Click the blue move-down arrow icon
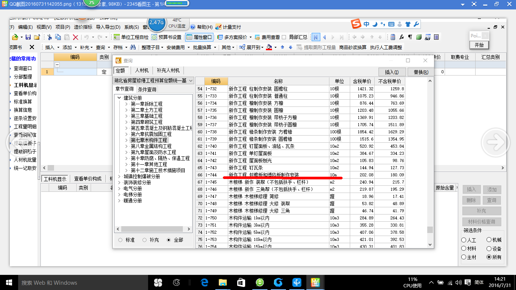 click(290, 47)
